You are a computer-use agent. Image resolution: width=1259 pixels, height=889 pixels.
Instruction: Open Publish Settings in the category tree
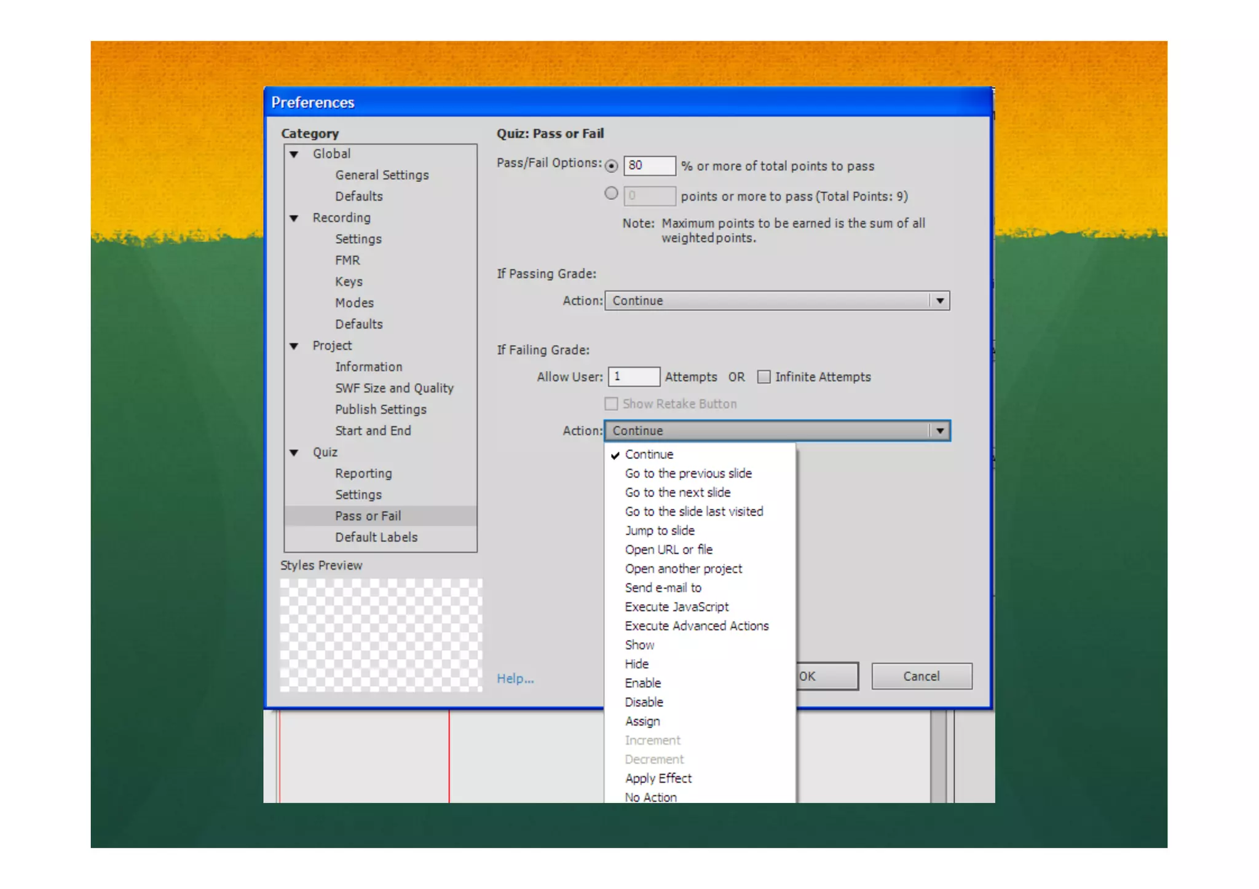coord(381,409)
